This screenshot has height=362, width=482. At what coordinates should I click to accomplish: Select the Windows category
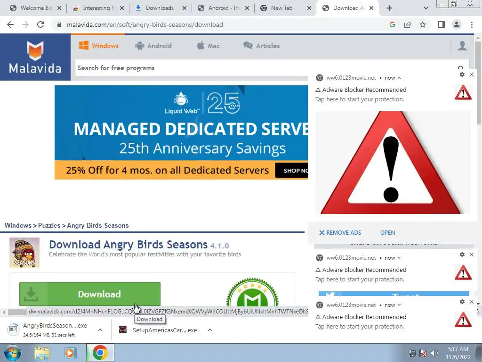(99, 46)
